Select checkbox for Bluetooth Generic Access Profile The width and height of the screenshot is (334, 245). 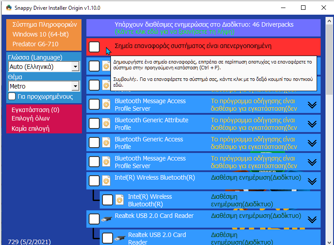pyautogui.click(x=94, y=142)
